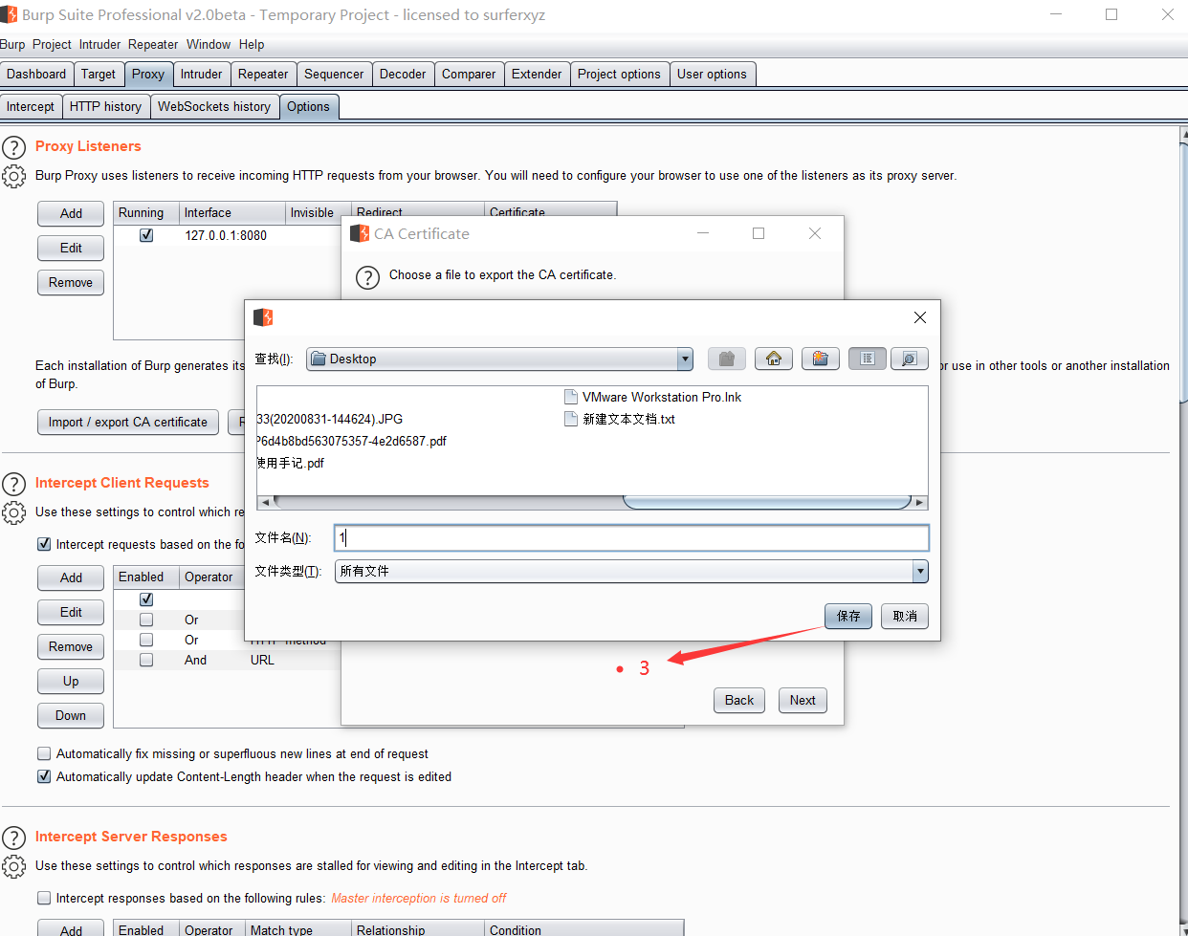Click the Up One Level folder icon

[727, 359]
